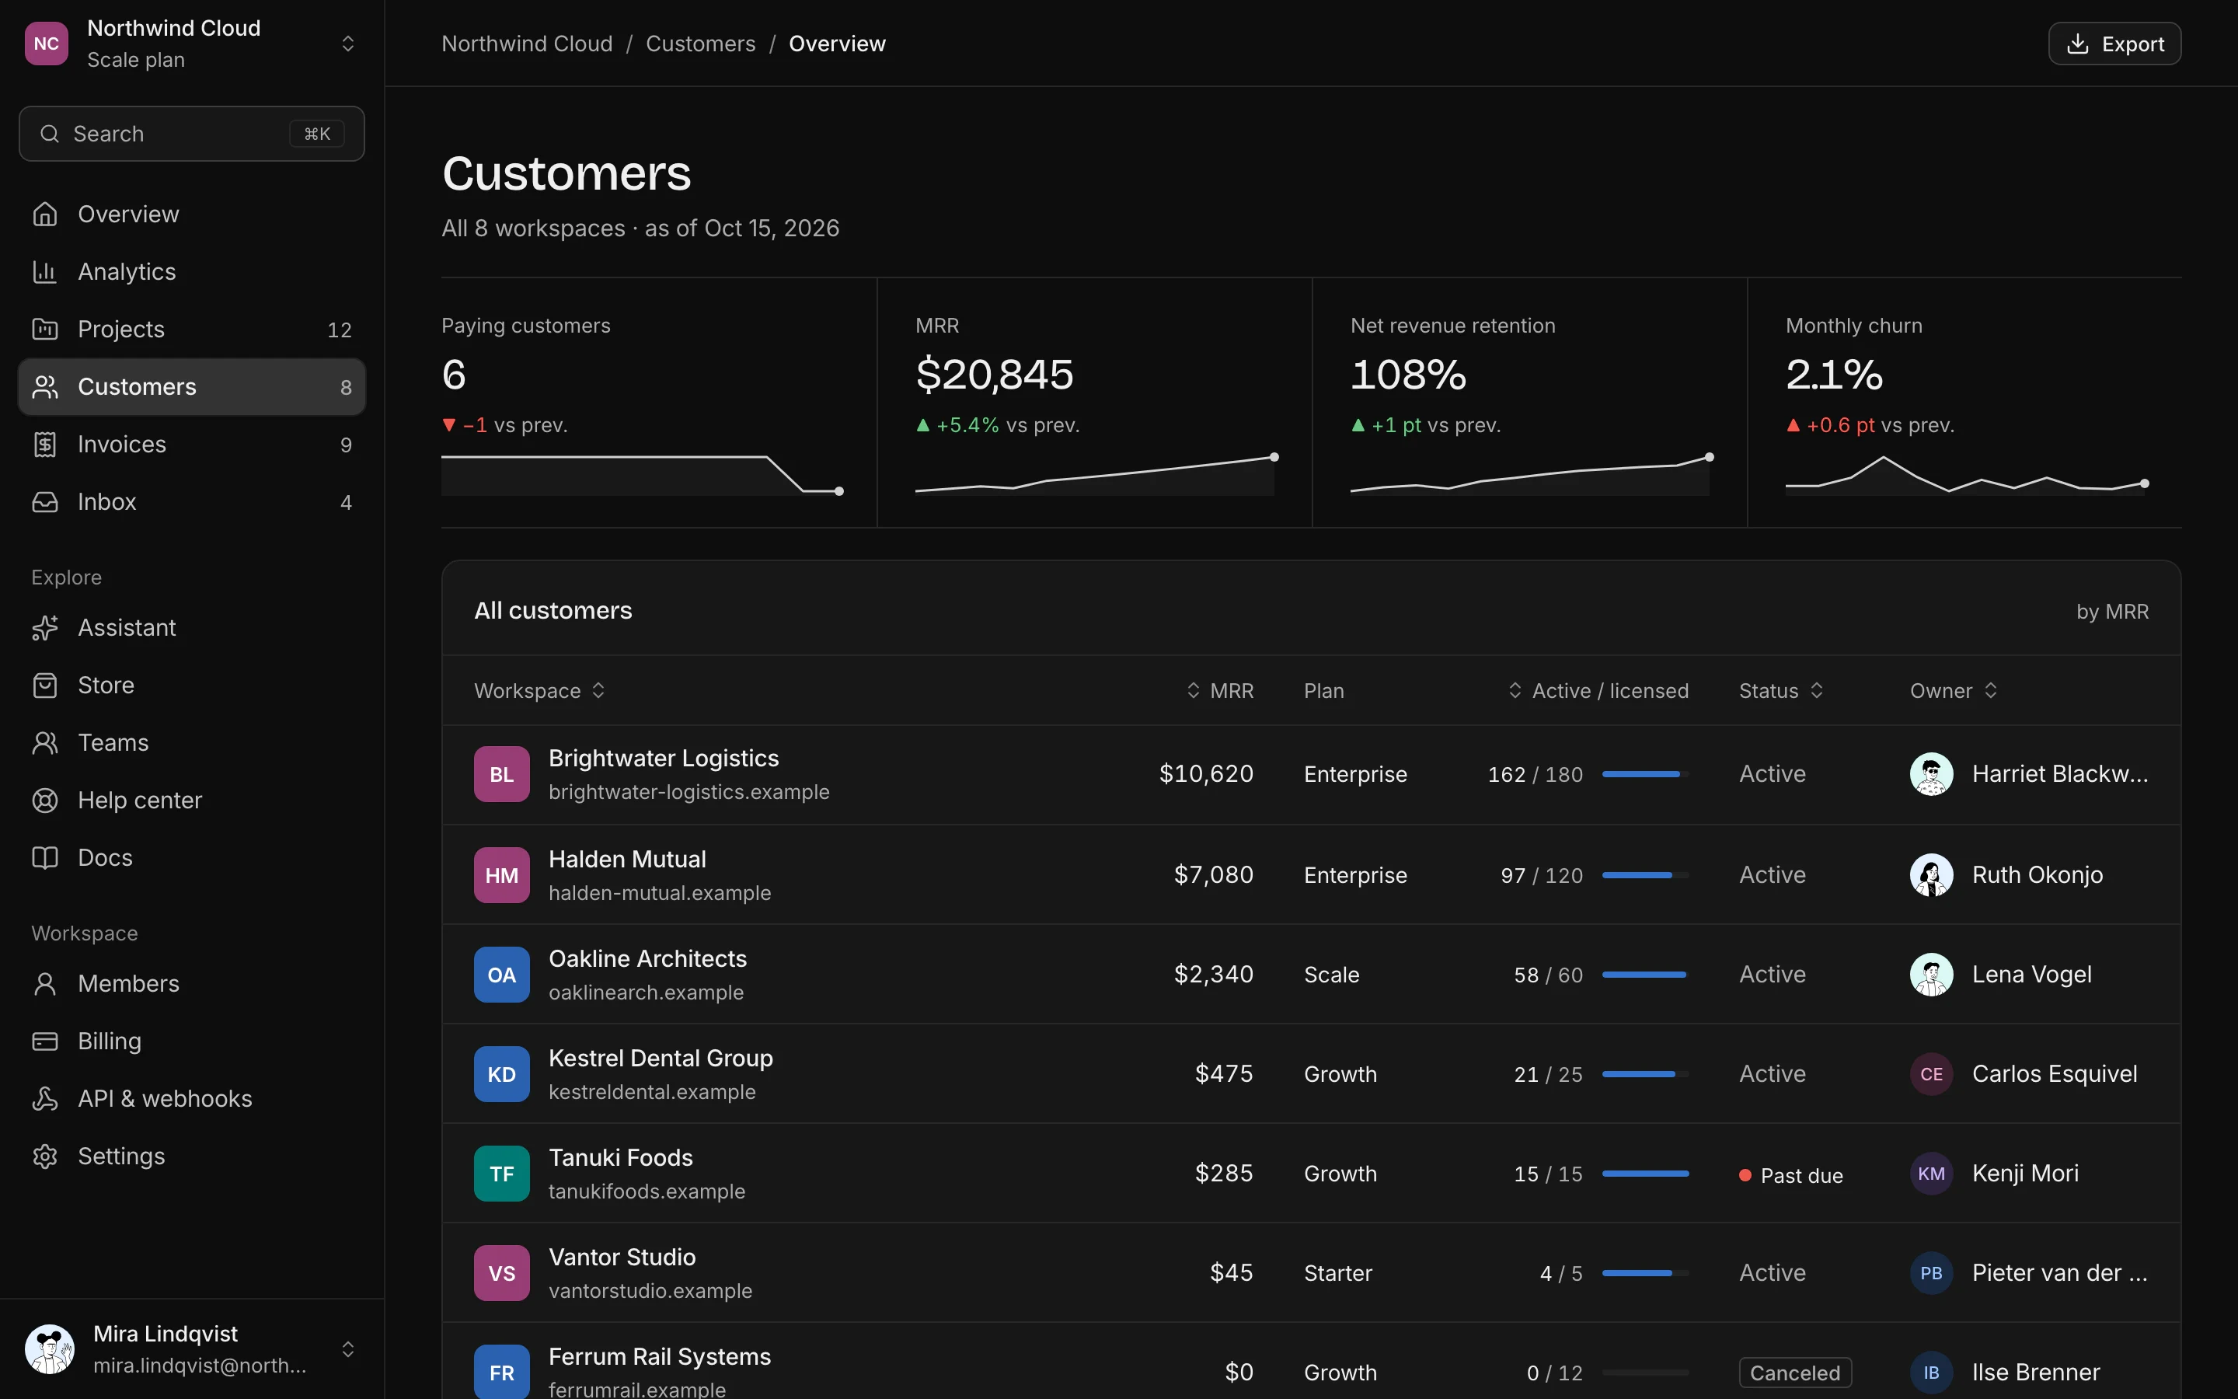Click the Inbox tray icon
Viewport: 2238px width, 1399px height.
tap(44, 501)
